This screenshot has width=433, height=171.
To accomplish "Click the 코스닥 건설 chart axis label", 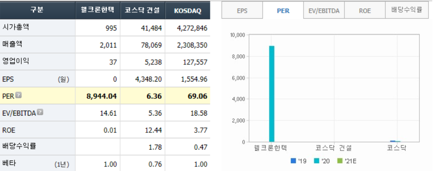I will pyautogui.click(x=333, y=148).
